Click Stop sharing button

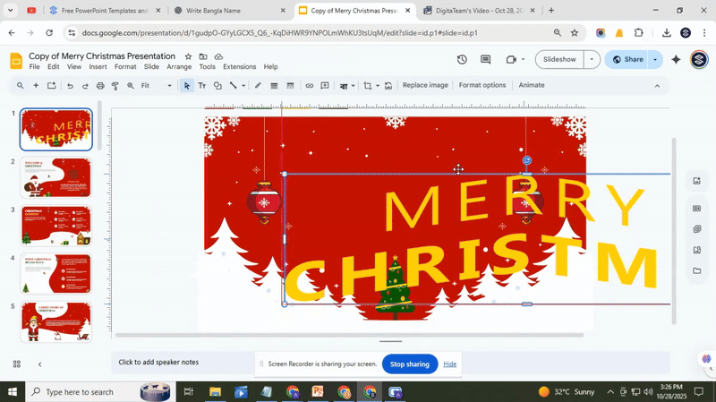[409, 364]
